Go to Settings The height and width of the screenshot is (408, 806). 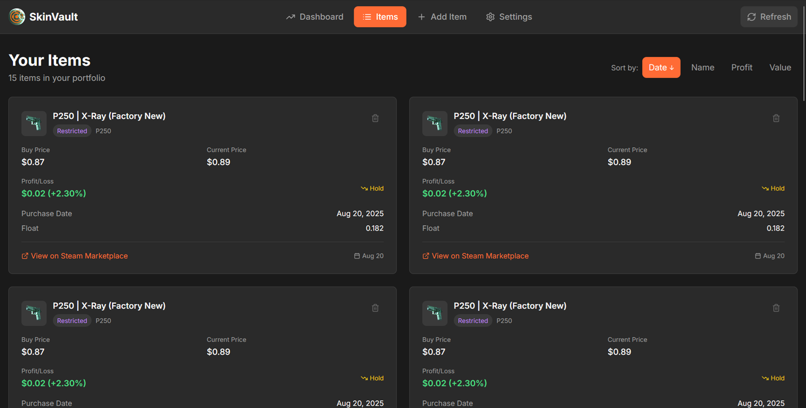point(509,17)
